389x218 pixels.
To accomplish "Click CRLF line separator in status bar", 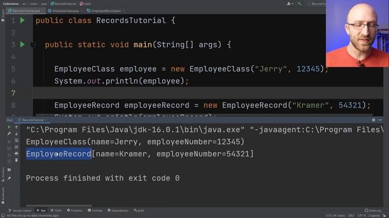I will pyautogui.click(x=351, y=216).
